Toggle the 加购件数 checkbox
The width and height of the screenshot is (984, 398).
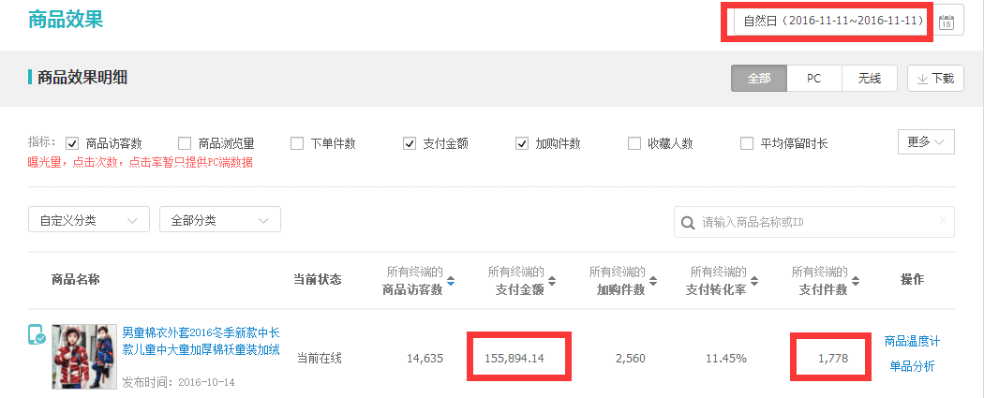521,143
